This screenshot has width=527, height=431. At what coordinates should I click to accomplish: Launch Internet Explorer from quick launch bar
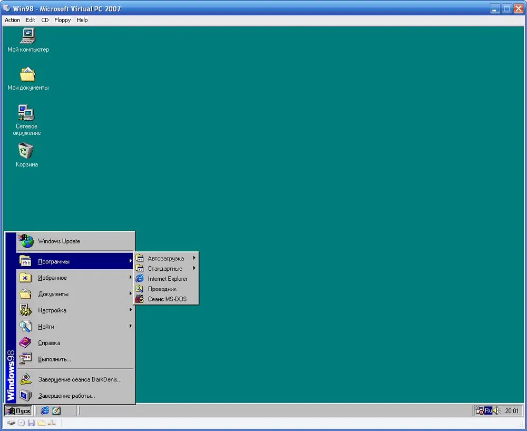45,410
